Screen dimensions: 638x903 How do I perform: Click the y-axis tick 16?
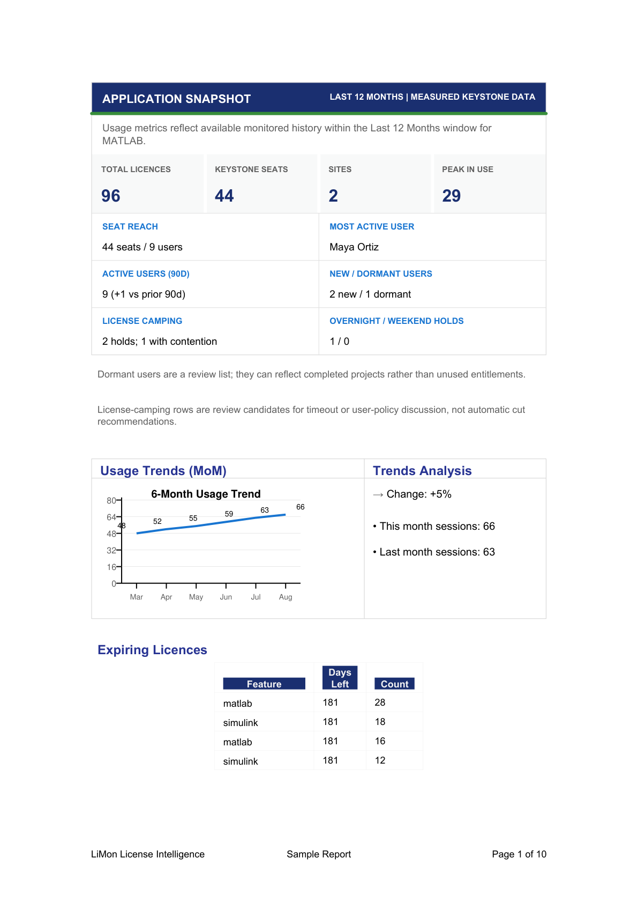click(x=111, y=567)
